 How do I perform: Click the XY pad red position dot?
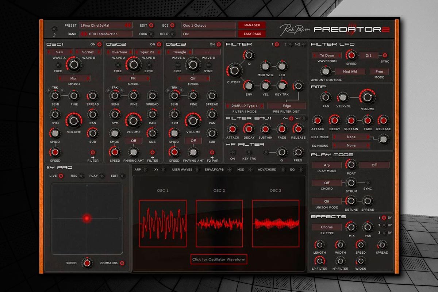click(87, 218)
